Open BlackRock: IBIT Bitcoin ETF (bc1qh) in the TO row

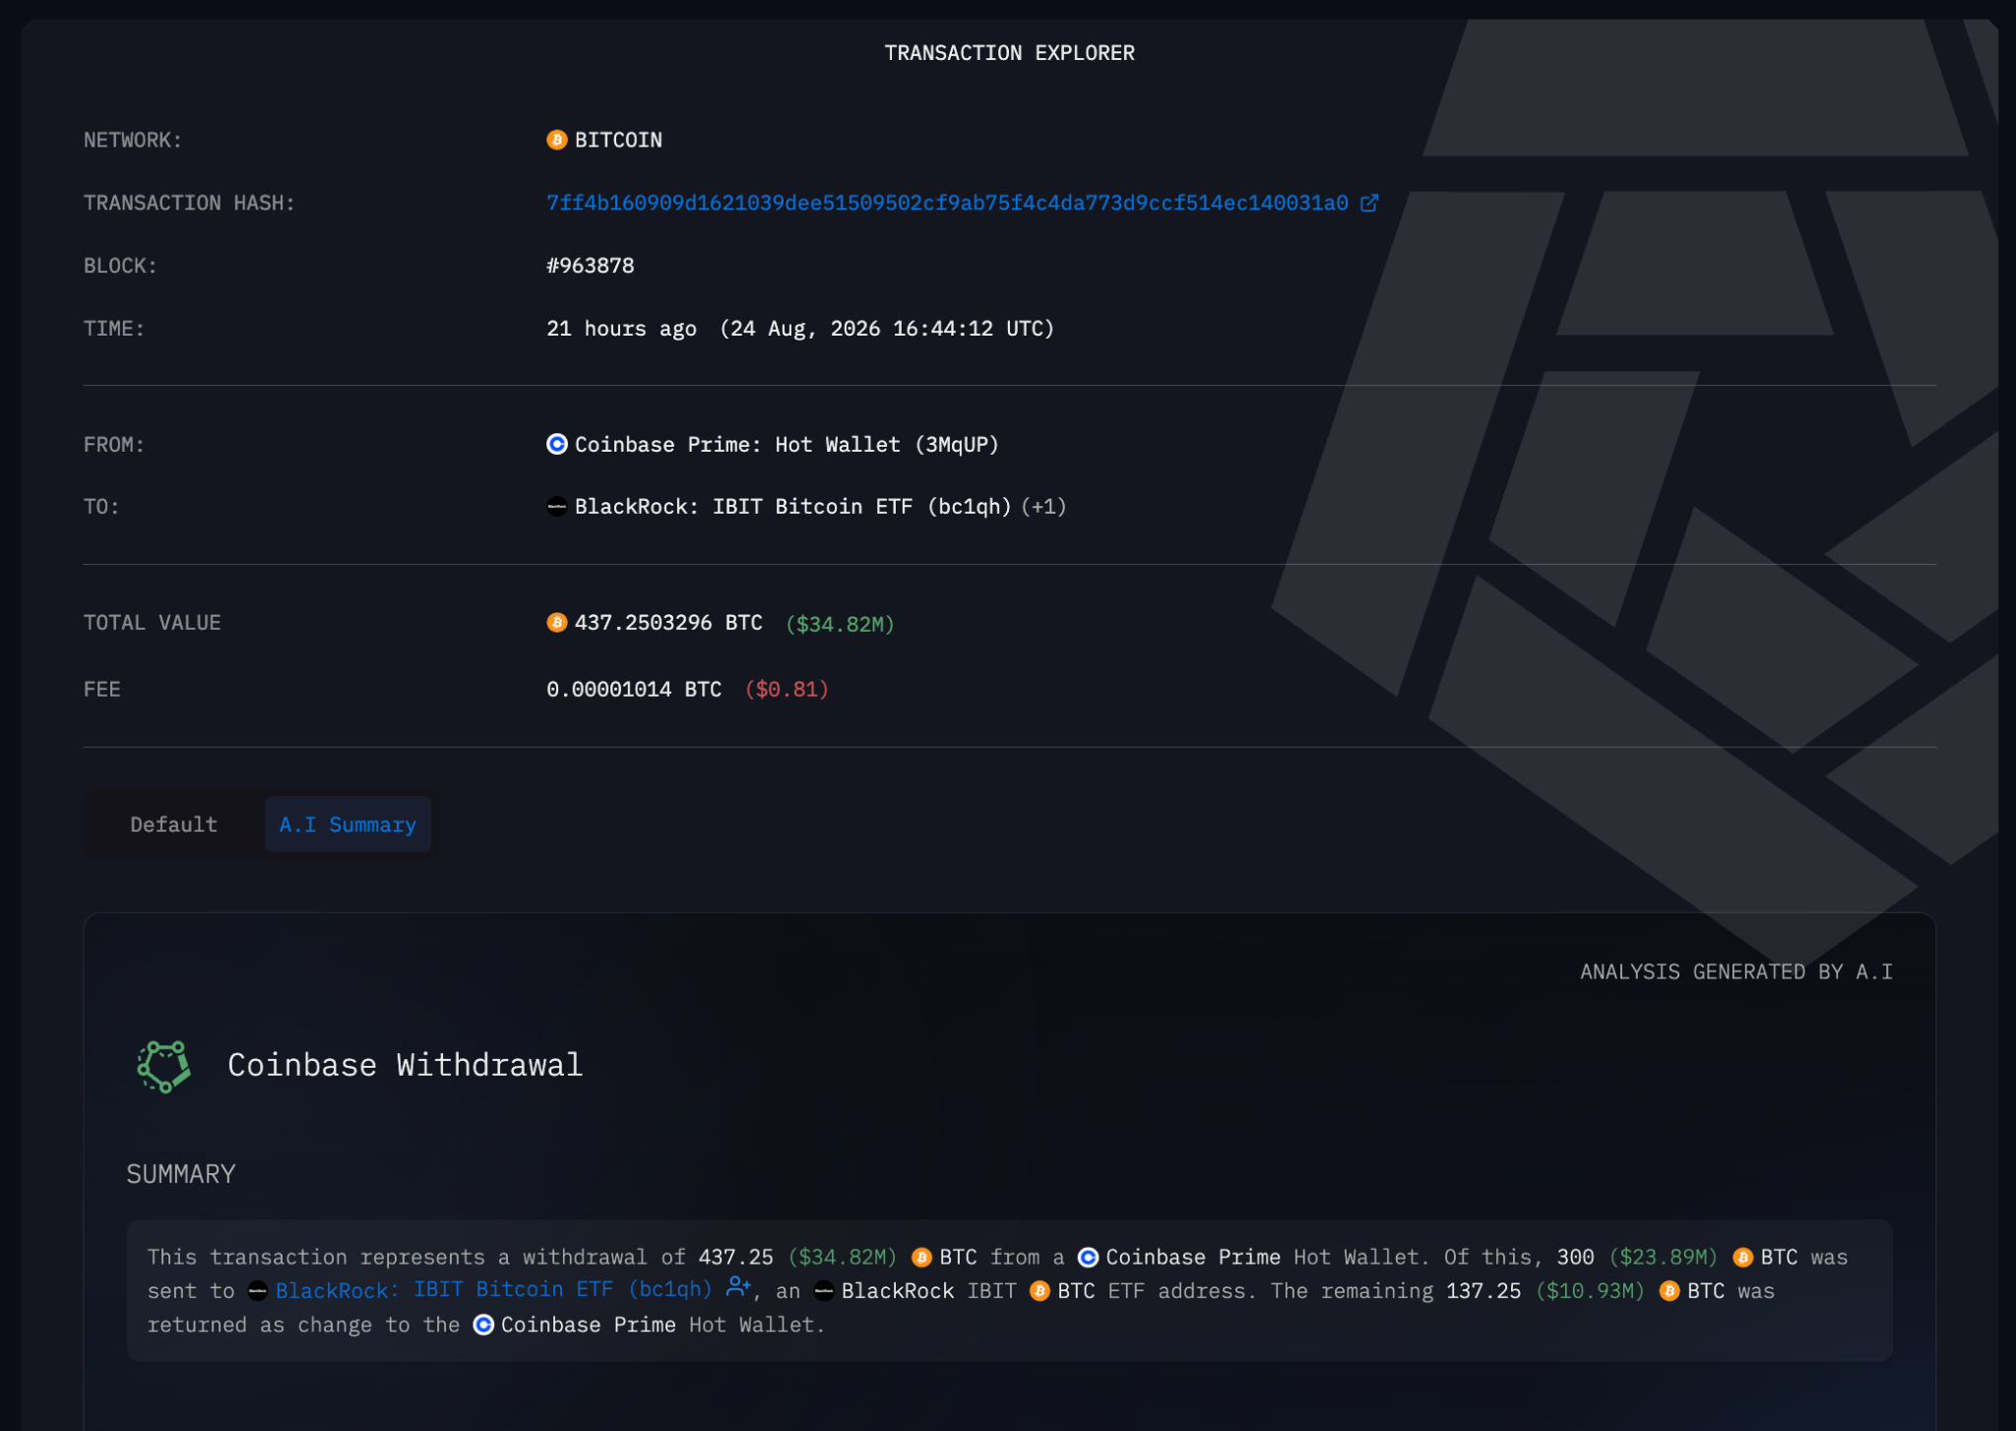pyautogui.click(x=793, y=507)
